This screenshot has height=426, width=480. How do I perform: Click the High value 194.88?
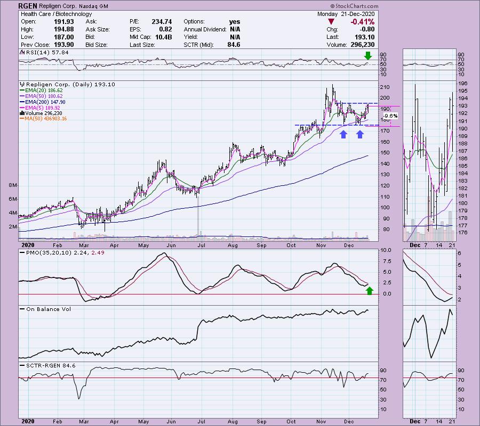pyautogui.click(x=64, y=29)
